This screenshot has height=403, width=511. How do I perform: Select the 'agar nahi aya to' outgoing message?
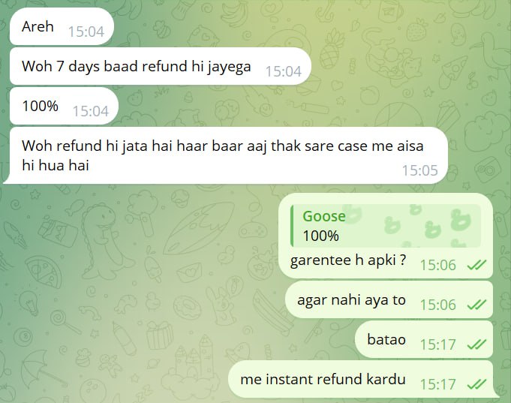(389, 299)
